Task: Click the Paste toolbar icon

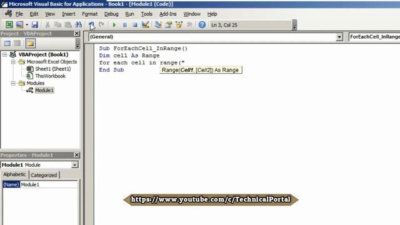Action: [x=68, y=25]
